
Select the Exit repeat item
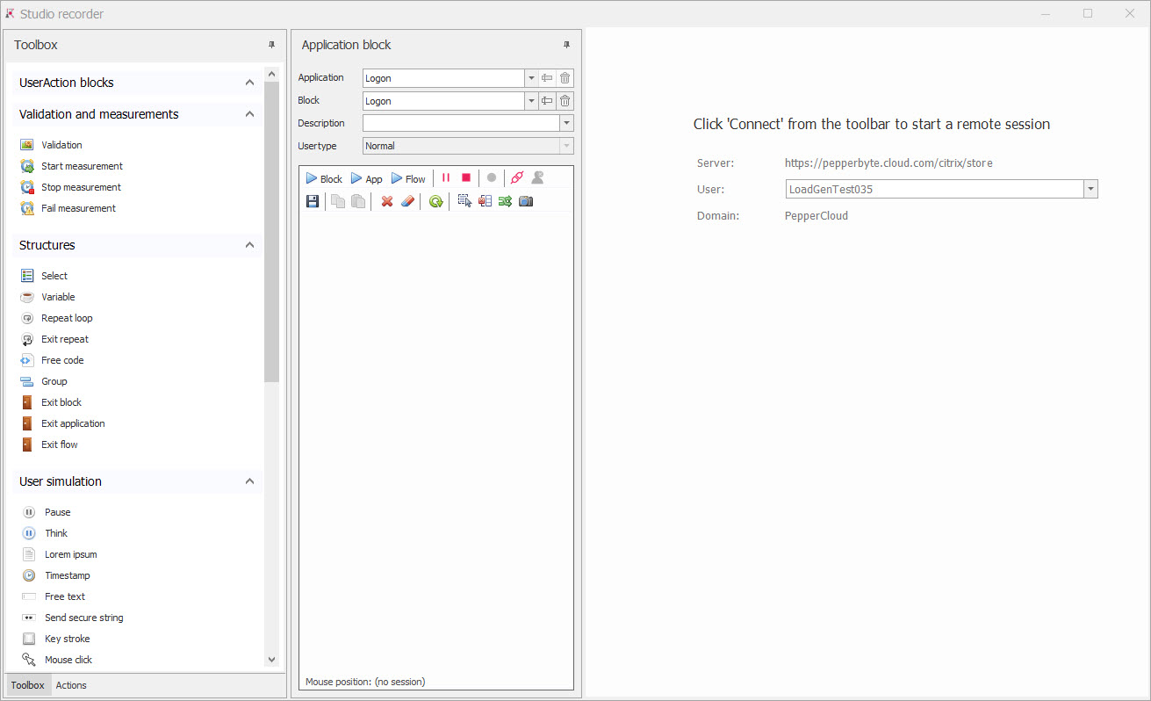tap(54, 339)
